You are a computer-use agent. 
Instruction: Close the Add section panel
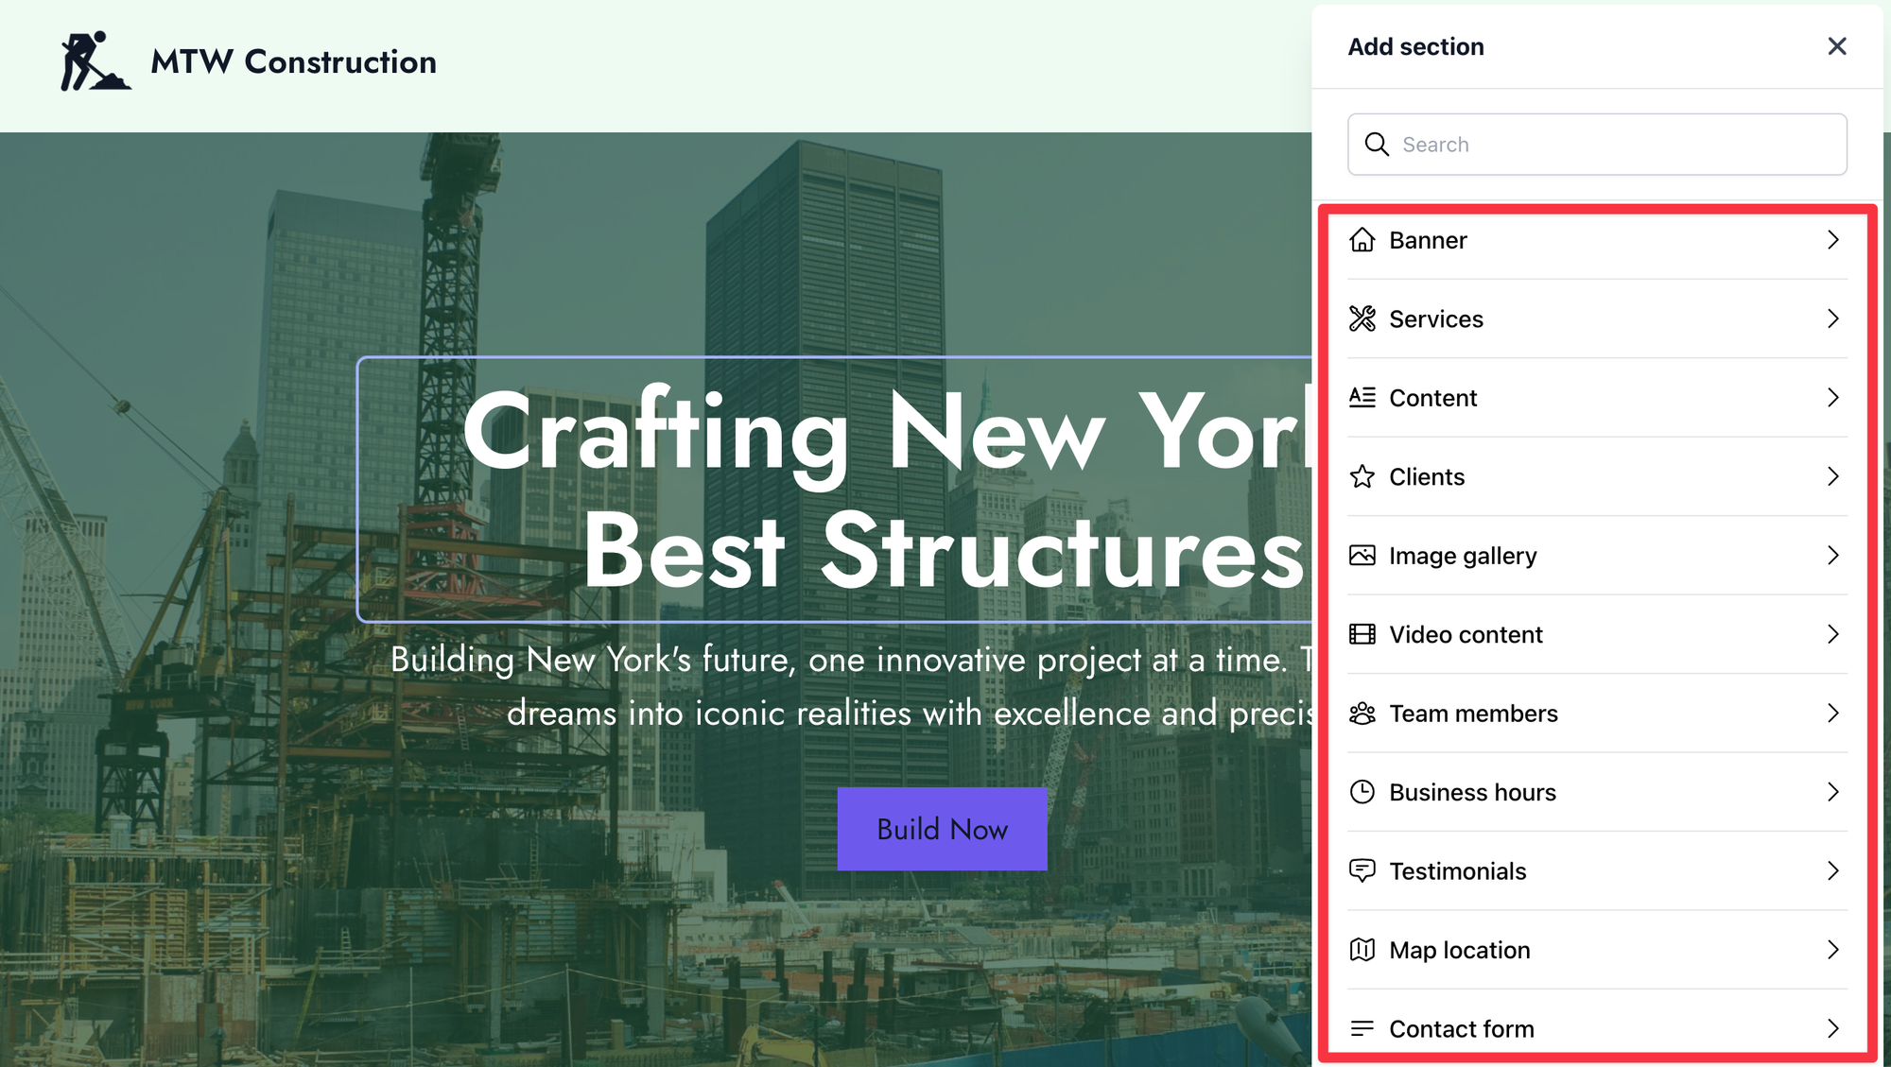1836,45
